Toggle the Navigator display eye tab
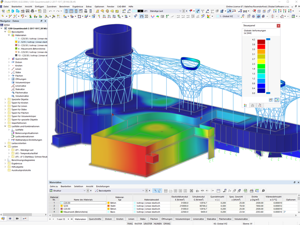 [10, 218]
